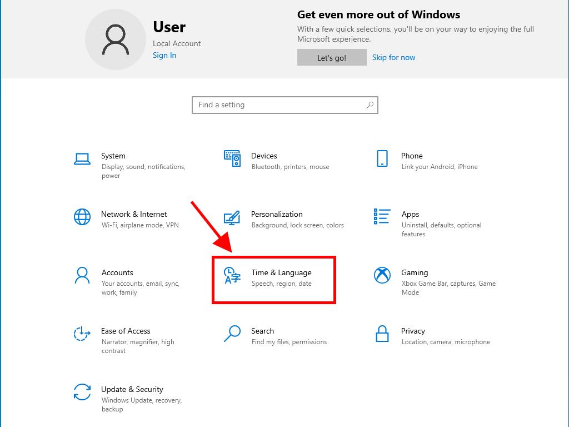Open the Devices keyboard icon
569x427 pixels.
[x=232, y=158]
